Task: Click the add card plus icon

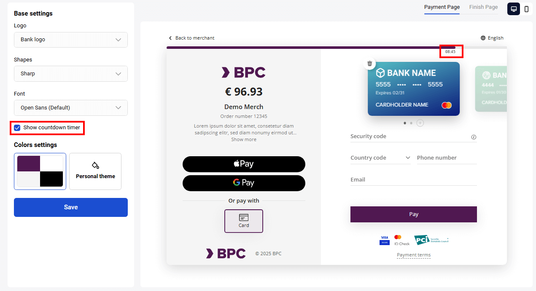Action: point(420,123)
